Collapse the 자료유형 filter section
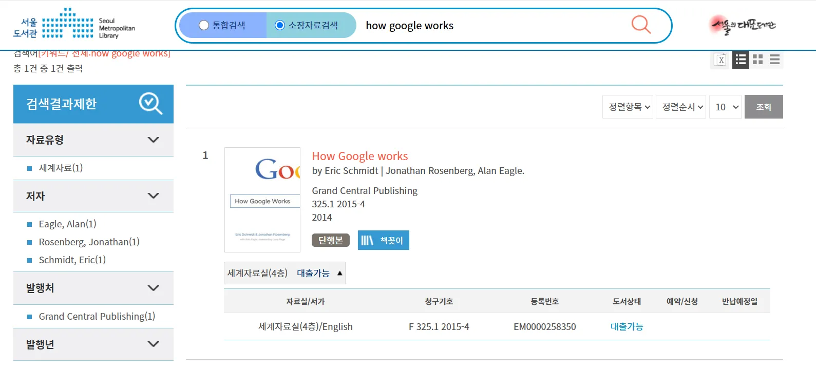The image size is (816, 370). pos(153,140)
